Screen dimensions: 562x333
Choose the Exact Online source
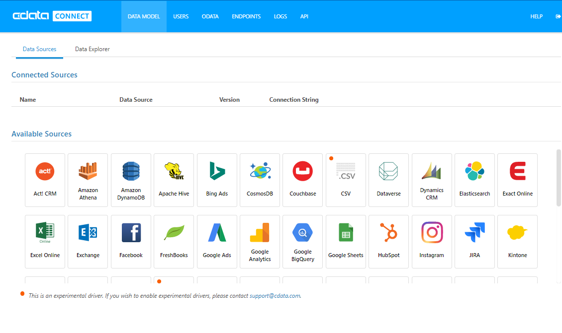pyautogui.click(x=518, y=180)
